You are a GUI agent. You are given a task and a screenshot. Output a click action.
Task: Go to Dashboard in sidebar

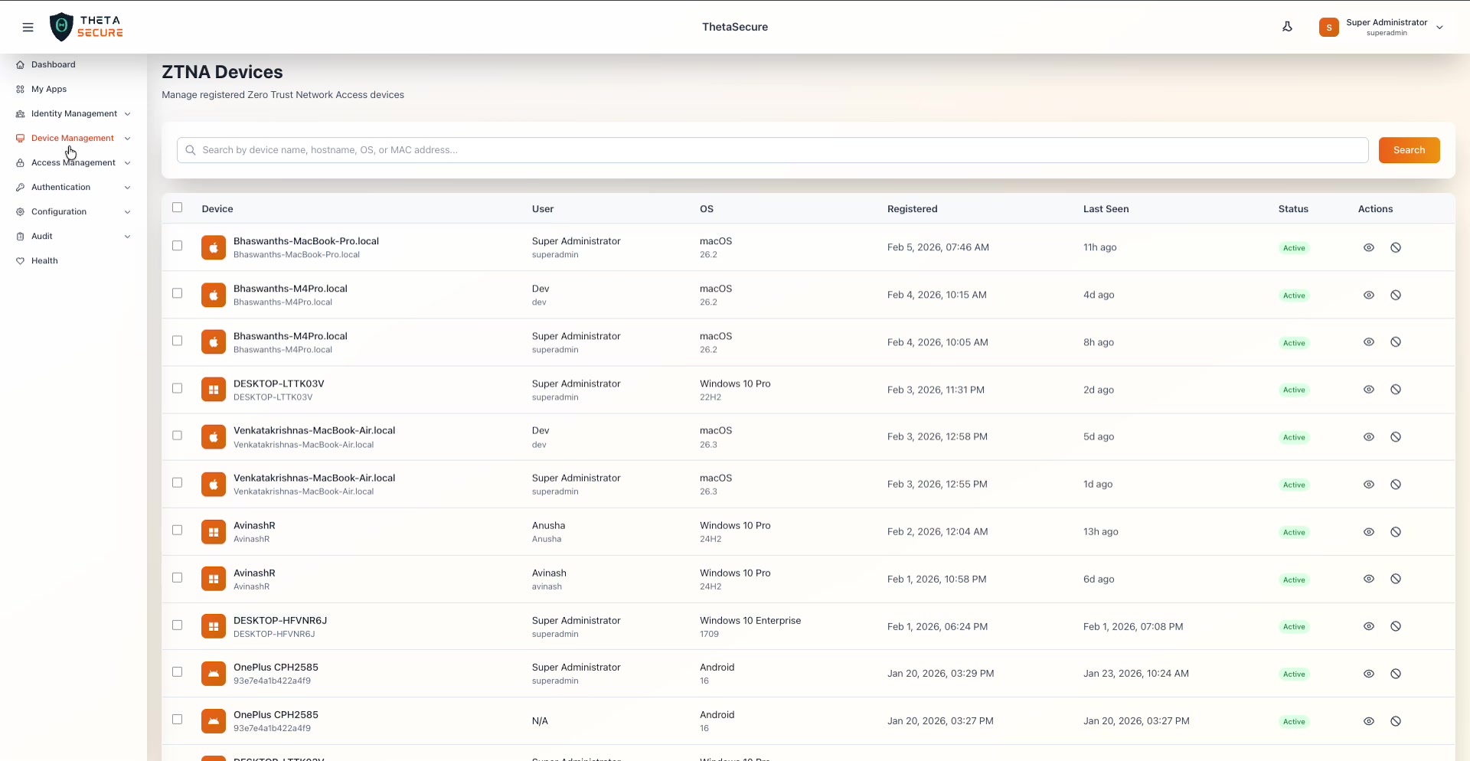click(x=53, y=65)
